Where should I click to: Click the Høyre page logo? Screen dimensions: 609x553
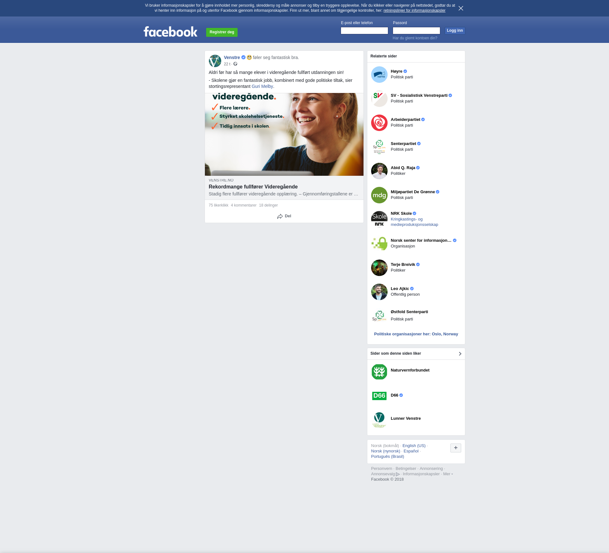pos(379,75)
